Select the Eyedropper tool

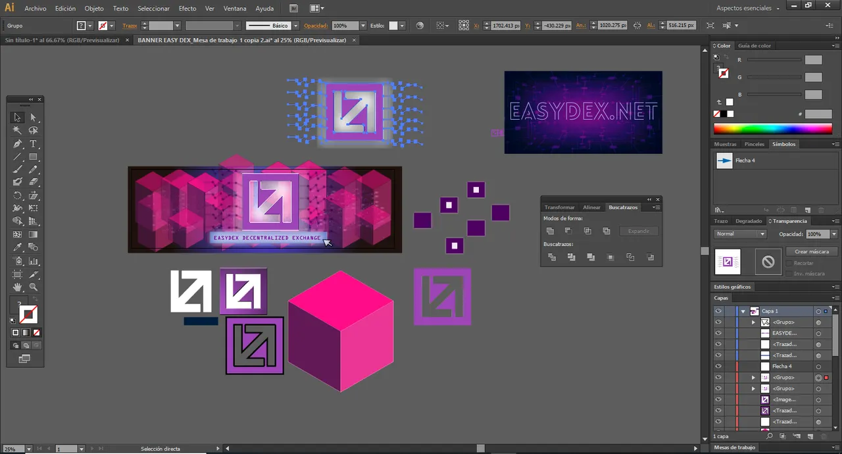[x=17, y=247]
